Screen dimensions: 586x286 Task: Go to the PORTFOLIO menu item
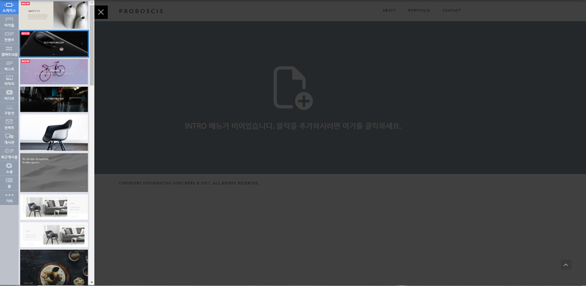point(419,11)
